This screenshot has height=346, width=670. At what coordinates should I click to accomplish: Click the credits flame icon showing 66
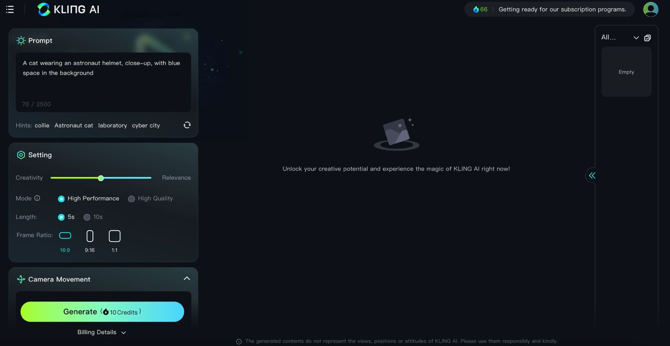(476, 9)
